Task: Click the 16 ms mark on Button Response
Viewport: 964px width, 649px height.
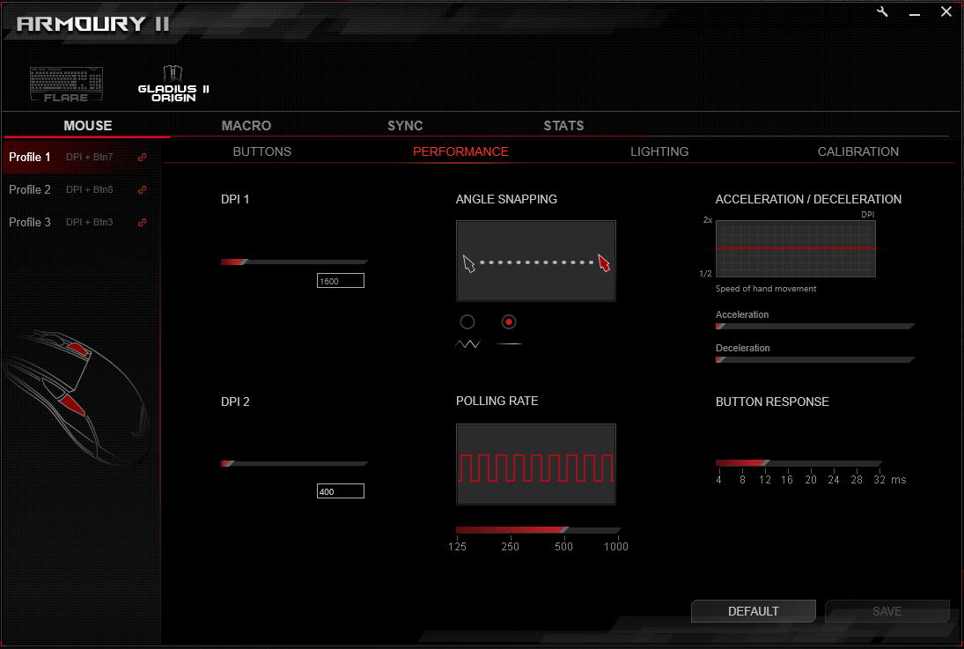Action: click(x=787, y=479)
